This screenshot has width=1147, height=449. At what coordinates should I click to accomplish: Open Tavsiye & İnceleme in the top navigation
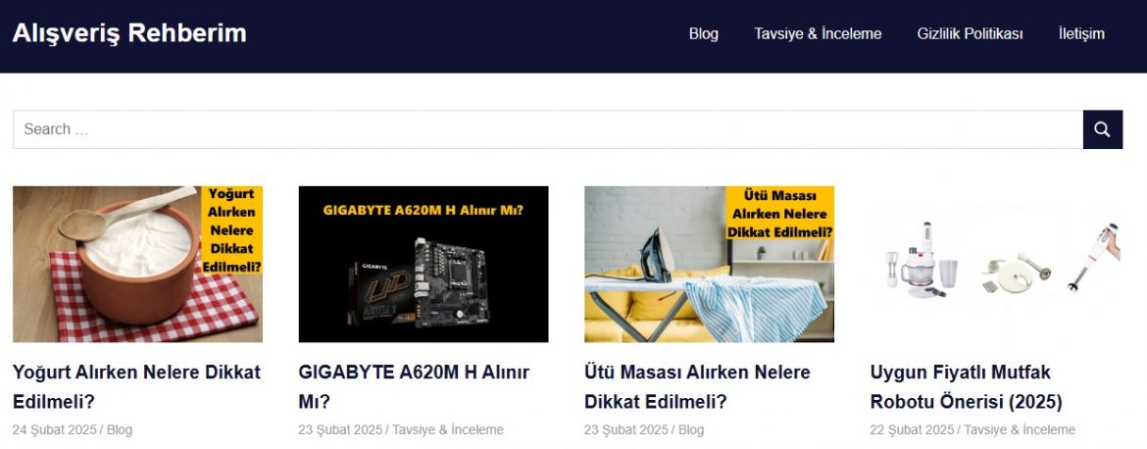pos(818,34)
